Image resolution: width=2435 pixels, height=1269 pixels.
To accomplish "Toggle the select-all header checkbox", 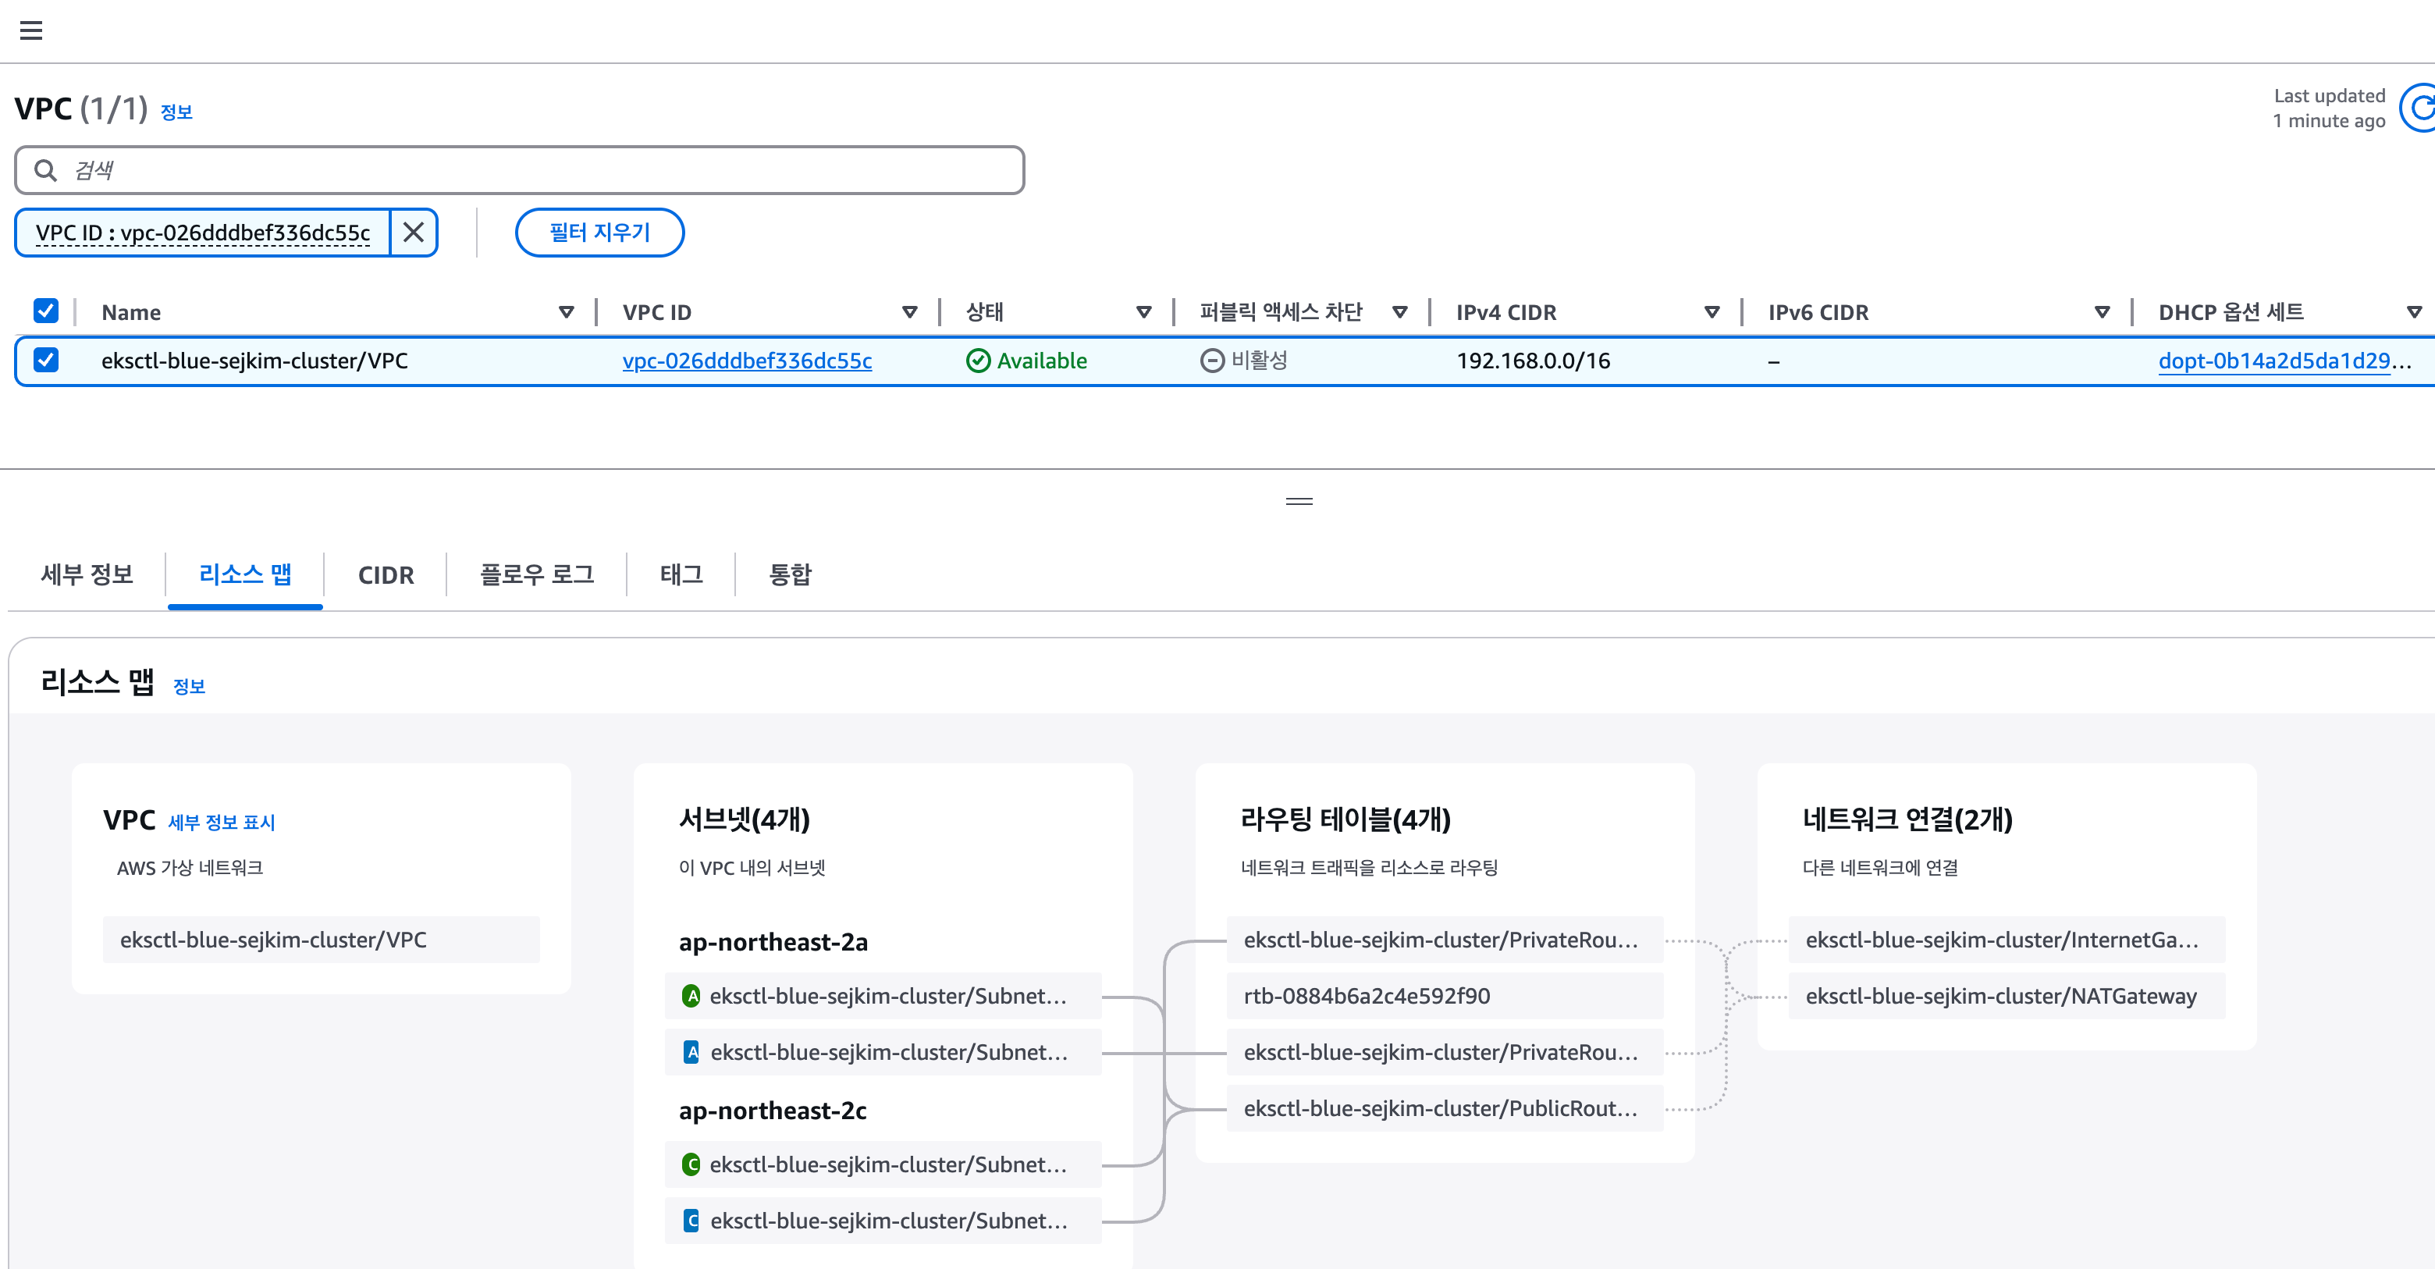I will (45, 310).
